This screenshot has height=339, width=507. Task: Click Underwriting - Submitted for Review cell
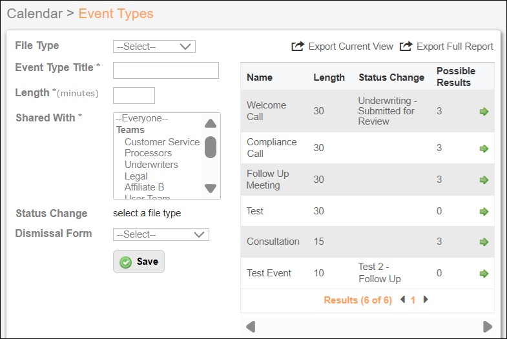(388, 111)
